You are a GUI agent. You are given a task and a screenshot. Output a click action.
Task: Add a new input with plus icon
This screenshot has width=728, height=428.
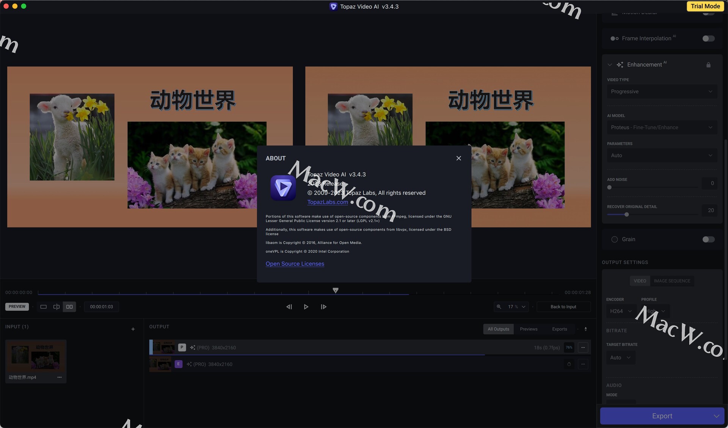point(133,329)
